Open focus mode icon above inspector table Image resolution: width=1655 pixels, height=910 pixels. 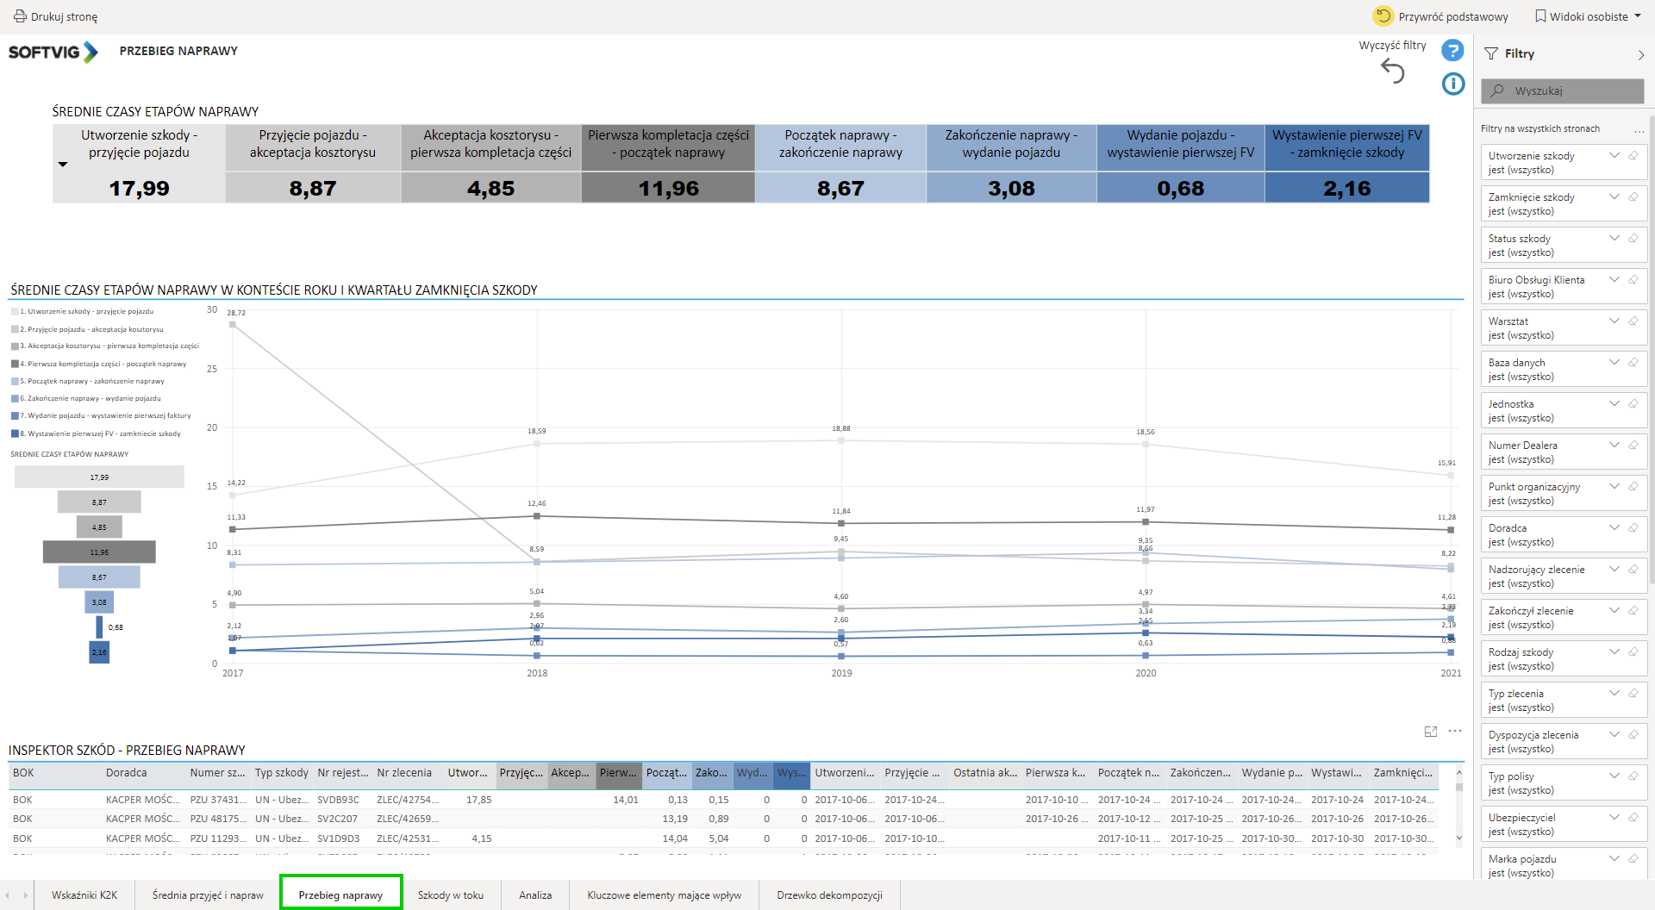coord(1431,732)
